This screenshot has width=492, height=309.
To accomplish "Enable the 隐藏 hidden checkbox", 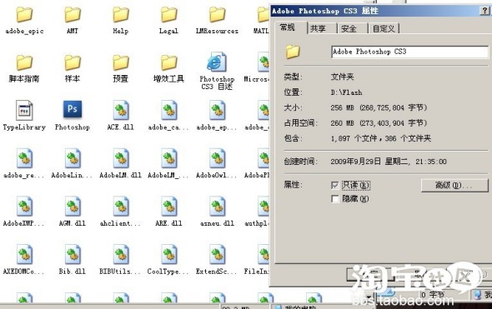I will tap(335, 199).
